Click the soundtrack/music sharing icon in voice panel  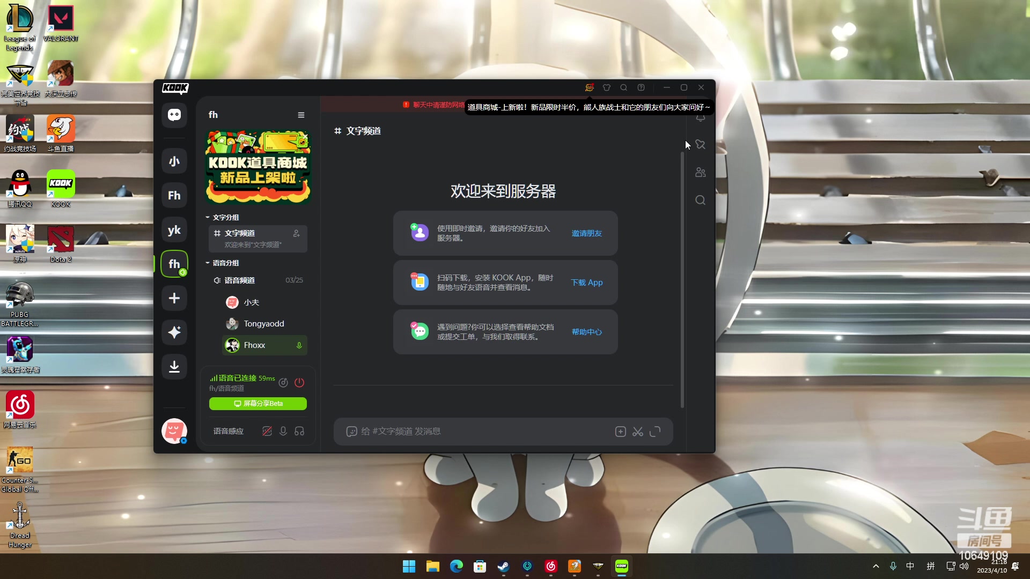(x=284, y=383)
